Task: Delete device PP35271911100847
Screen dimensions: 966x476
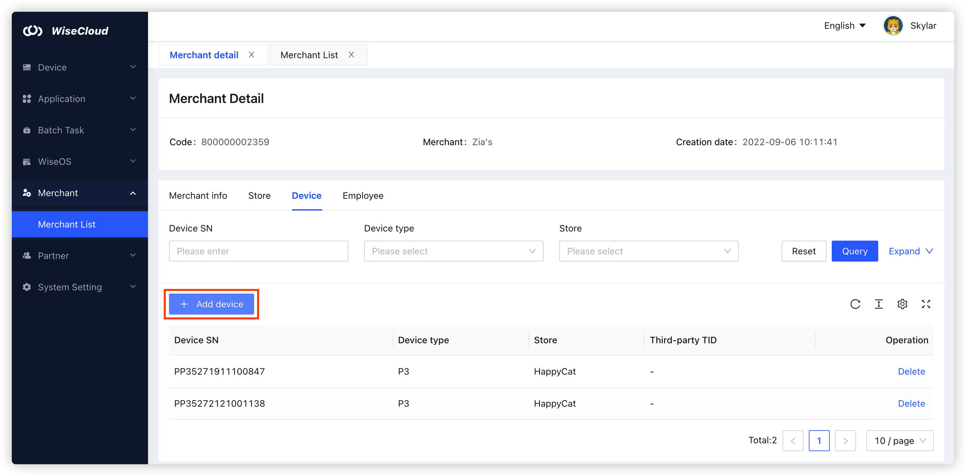Action: click(911, 371)
